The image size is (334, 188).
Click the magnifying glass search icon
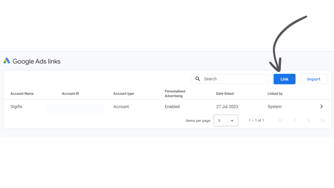[x=198, y=79]
